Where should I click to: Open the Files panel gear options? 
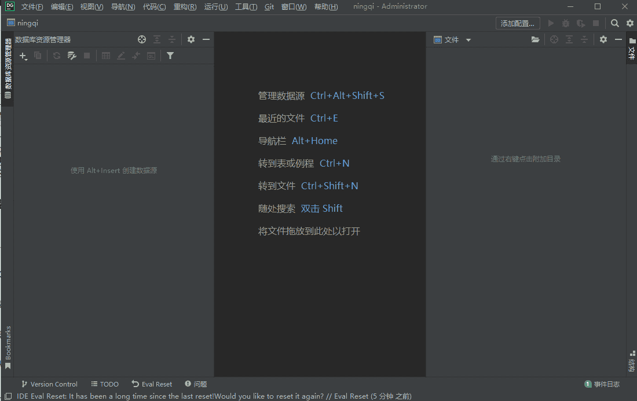[603, 40]
